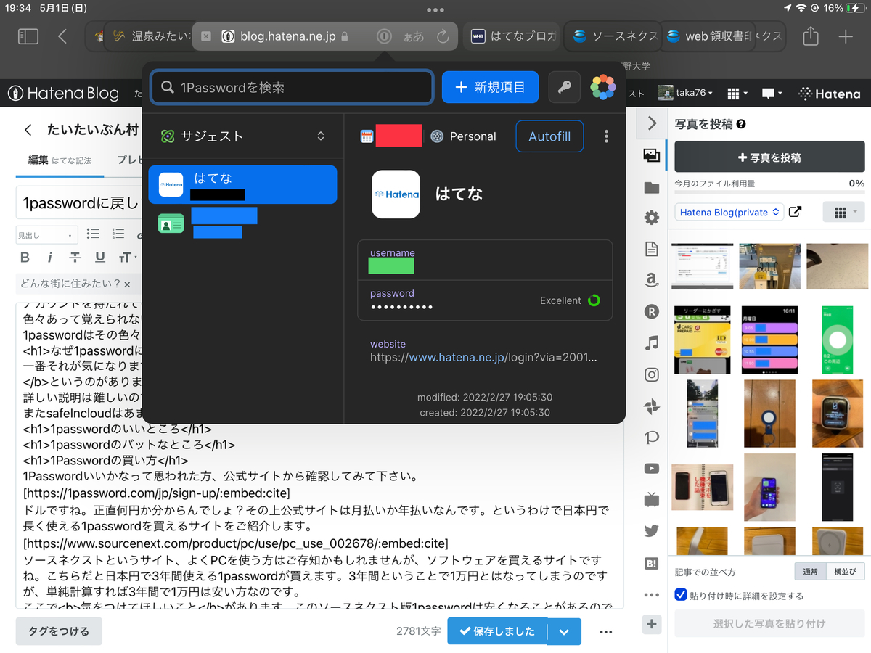Open the Safari share sheet
Viewport: 871px width, 653px height.
tap(811, 36)
